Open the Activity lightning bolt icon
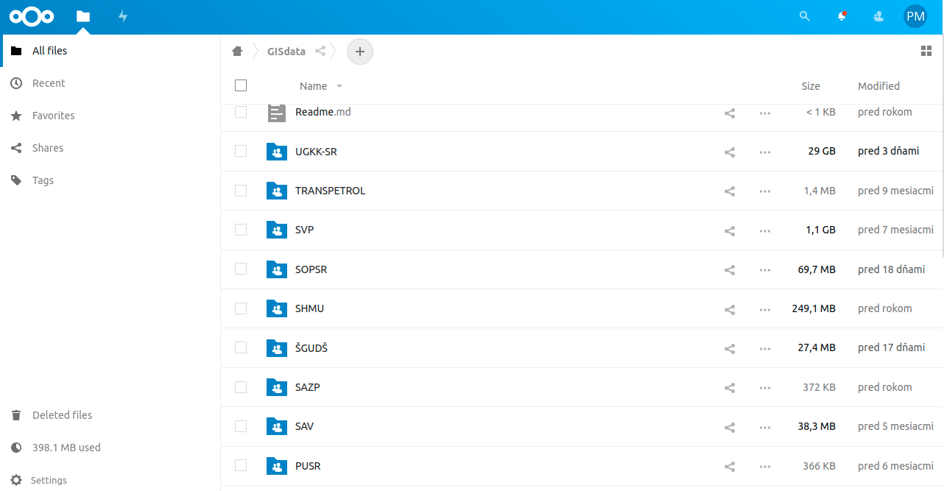The width and height of the screenshot is (944, 491). [123, 16]
